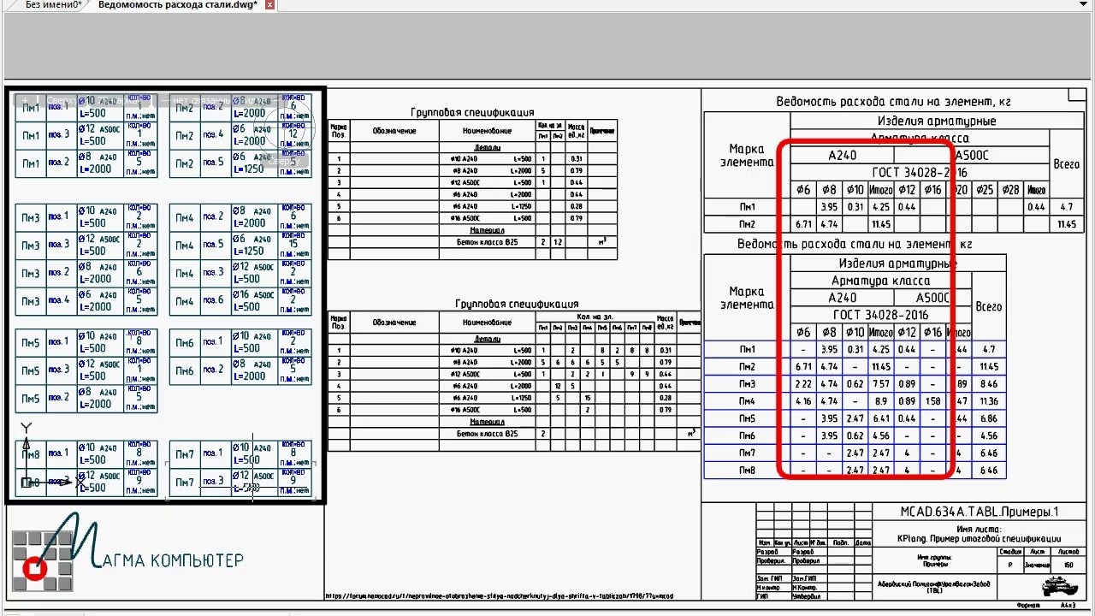Image resolution: width=1095 pixels, height=616 pixels.
Task: Open the viewport '+' control menu
Action: click(26, 100)
